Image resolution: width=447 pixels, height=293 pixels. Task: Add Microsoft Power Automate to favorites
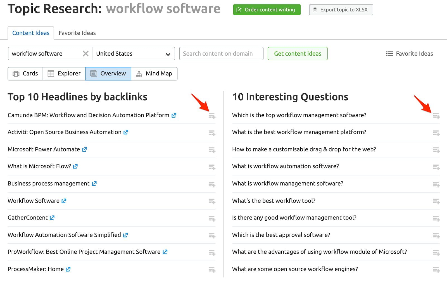tap(212, 150)
